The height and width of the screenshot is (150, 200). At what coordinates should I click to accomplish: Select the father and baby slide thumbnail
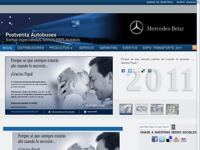click(126, 109)
